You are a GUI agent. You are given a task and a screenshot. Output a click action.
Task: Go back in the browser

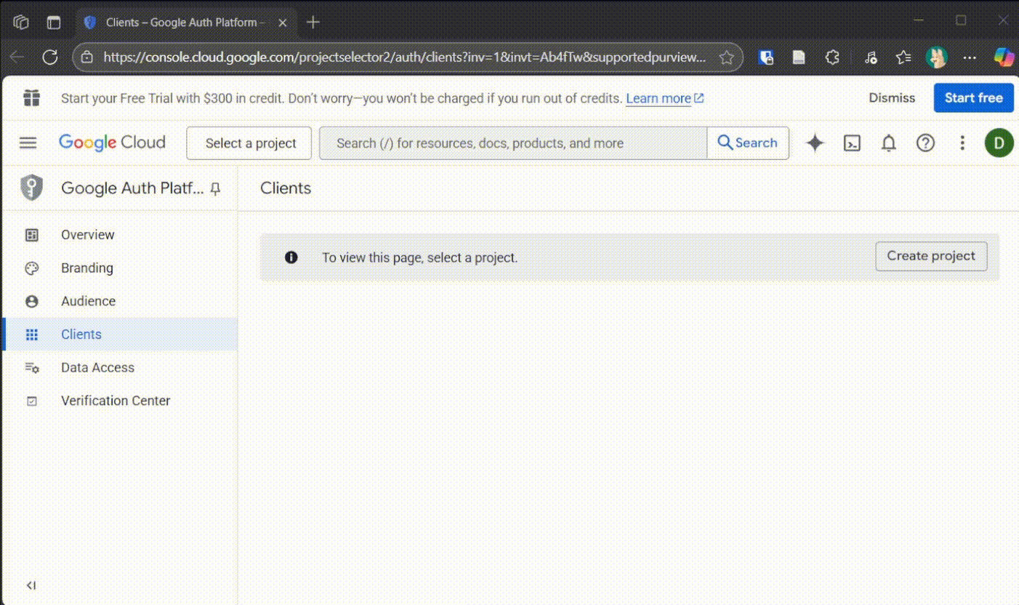17,57
